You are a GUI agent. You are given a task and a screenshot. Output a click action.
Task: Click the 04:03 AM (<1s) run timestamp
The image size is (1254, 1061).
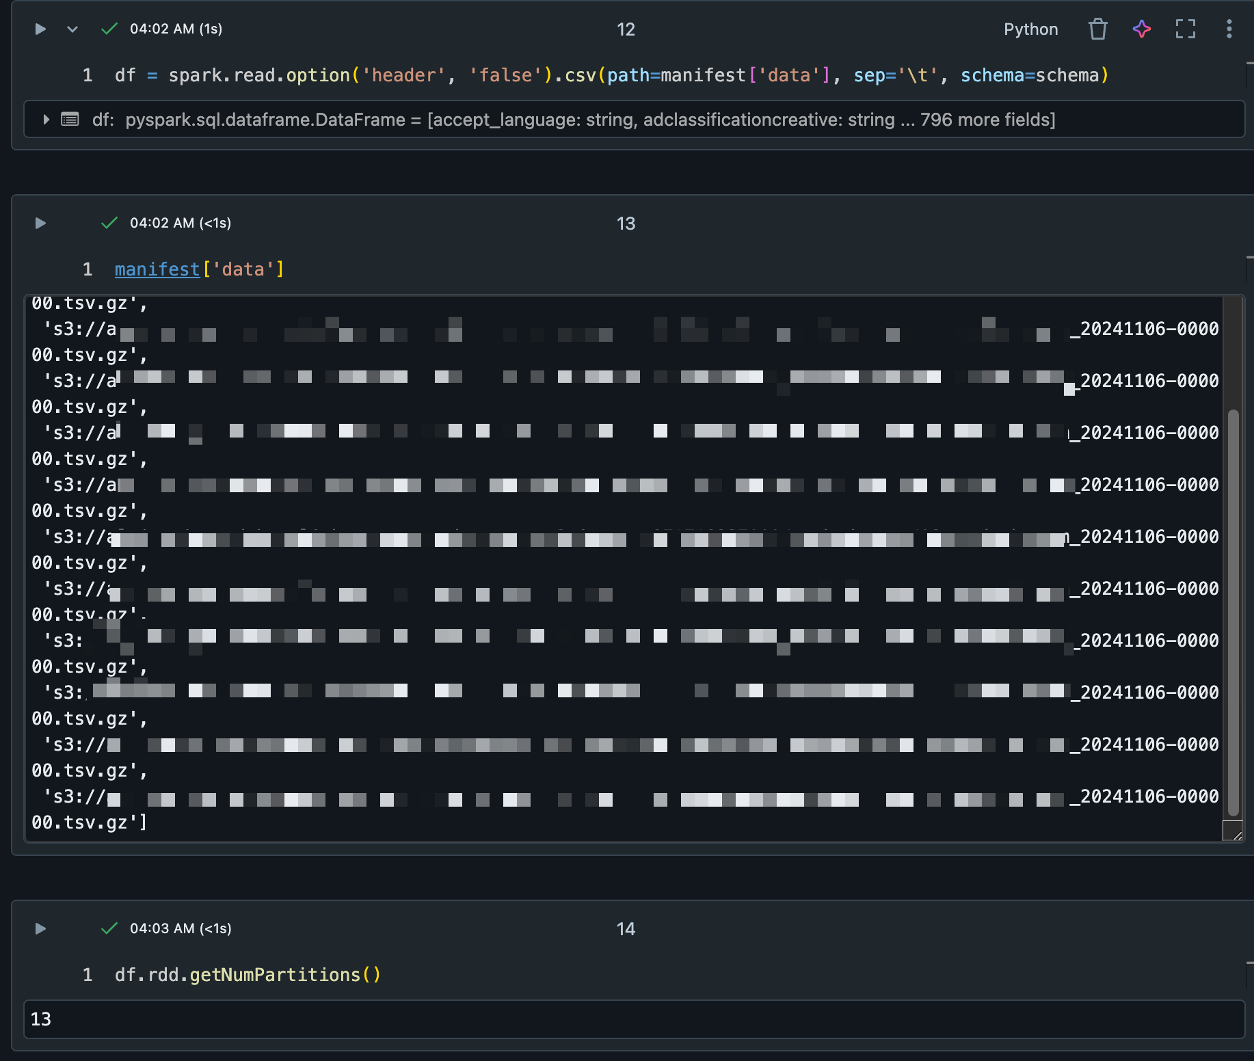tap(181, 928)
